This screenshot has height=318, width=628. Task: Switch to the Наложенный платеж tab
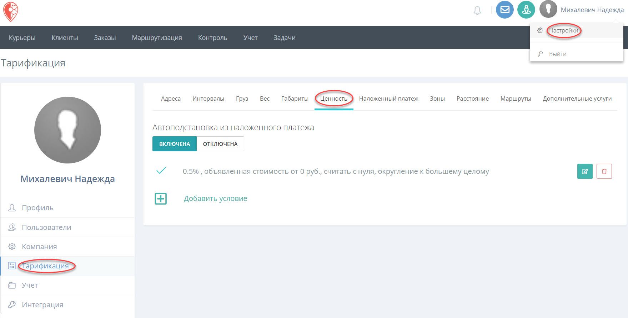(388, 99)
